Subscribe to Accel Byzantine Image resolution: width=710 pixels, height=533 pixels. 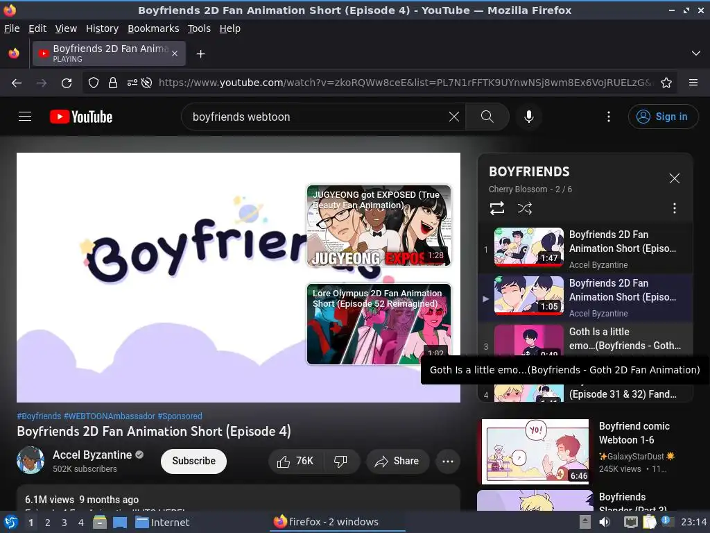coord(194,461)
